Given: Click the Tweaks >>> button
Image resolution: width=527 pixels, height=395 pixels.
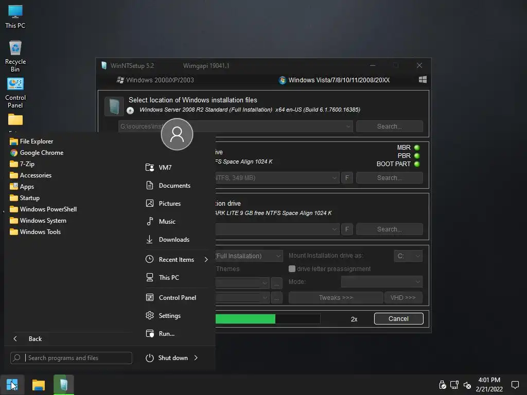Looking at the screenshot, I should [x=336, y=298].
